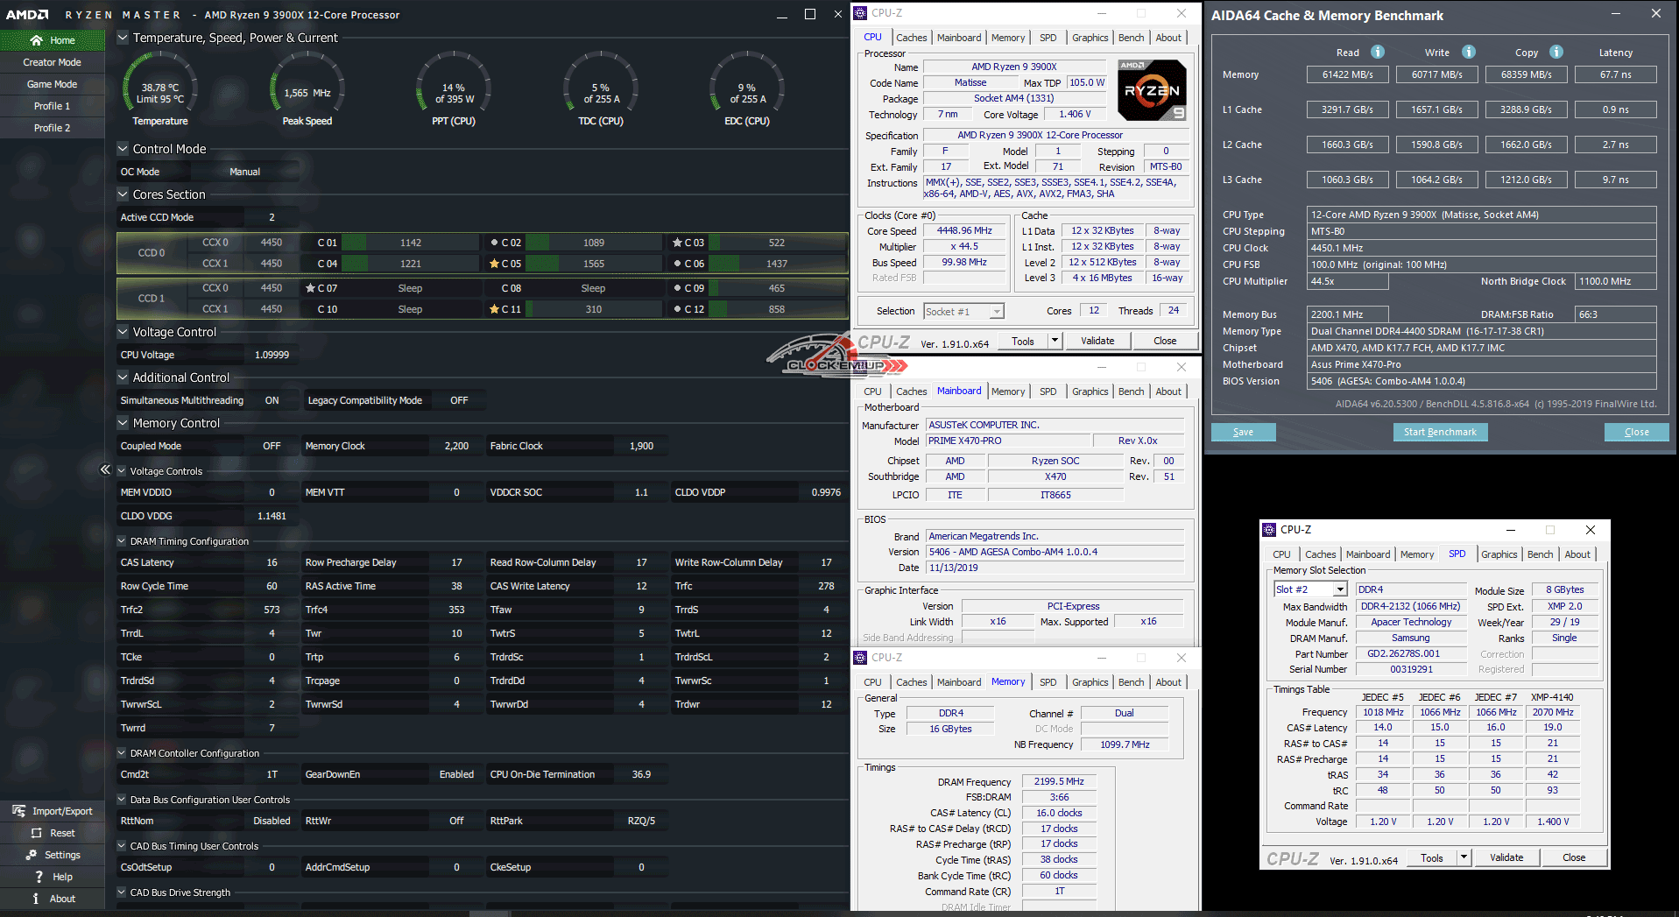Open the Socket #1 selection dropdown
Viewport: 1679px width, 917px height.
[x=963, y=312]
